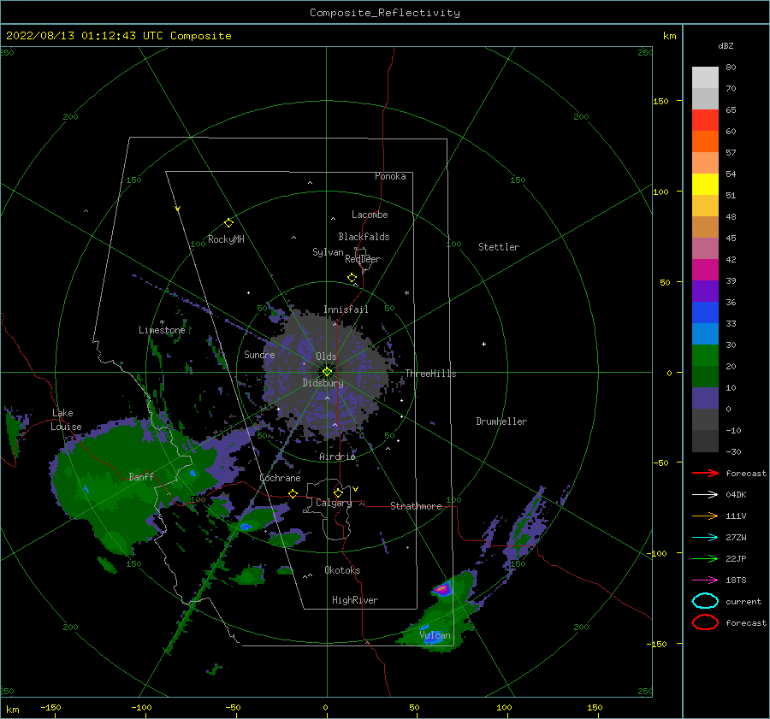
Task: Click the bright green 20-30 dBZ swatch
Action: (705, 356)
